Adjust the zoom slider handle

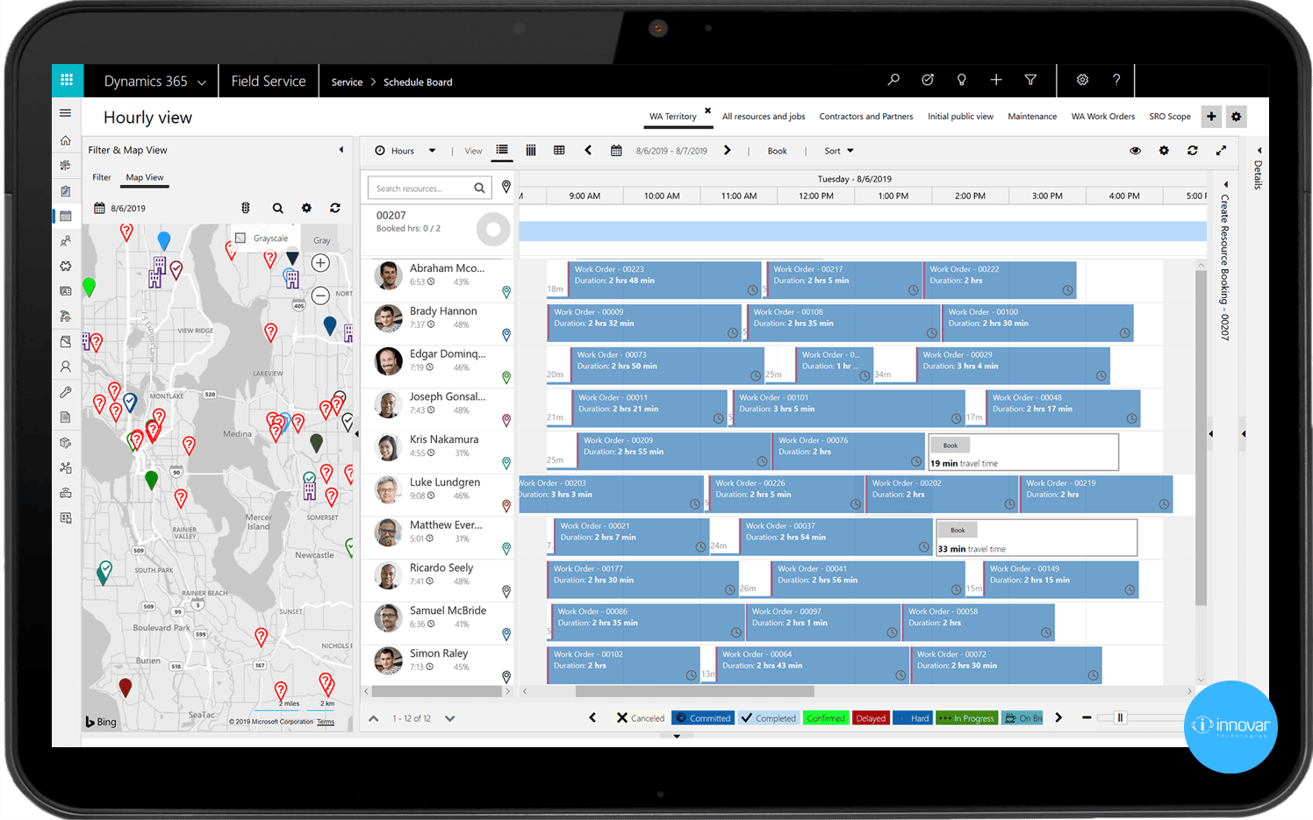click(x=1120, y=717)
